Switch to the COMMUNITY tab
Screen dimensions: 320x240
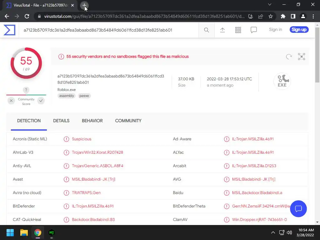click(128, 121)
